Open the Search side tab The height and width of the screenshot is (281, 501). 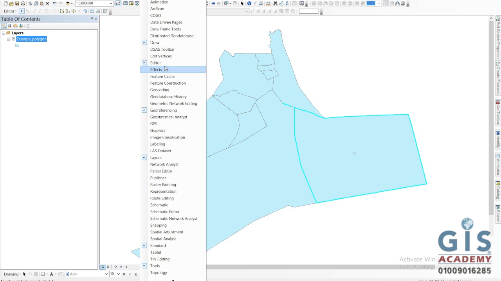tap(498, 213)
